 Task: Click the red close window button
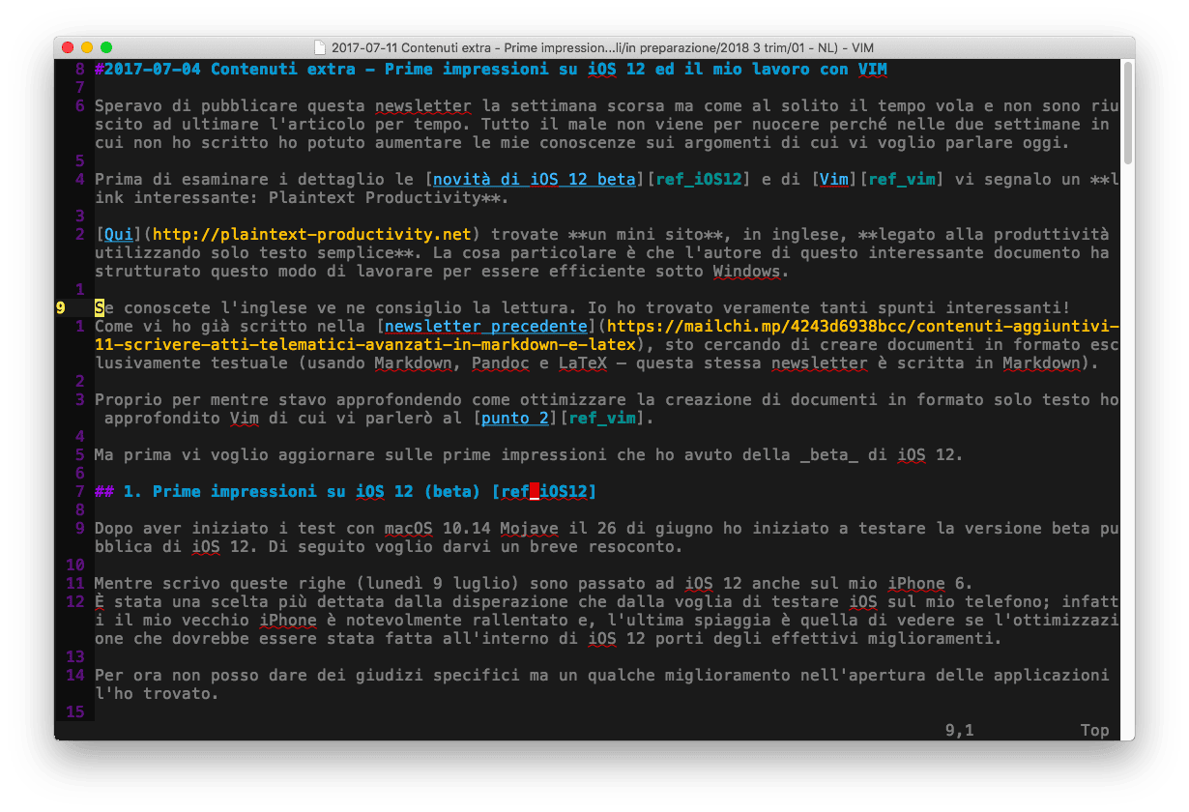click(x=68, y=47)
